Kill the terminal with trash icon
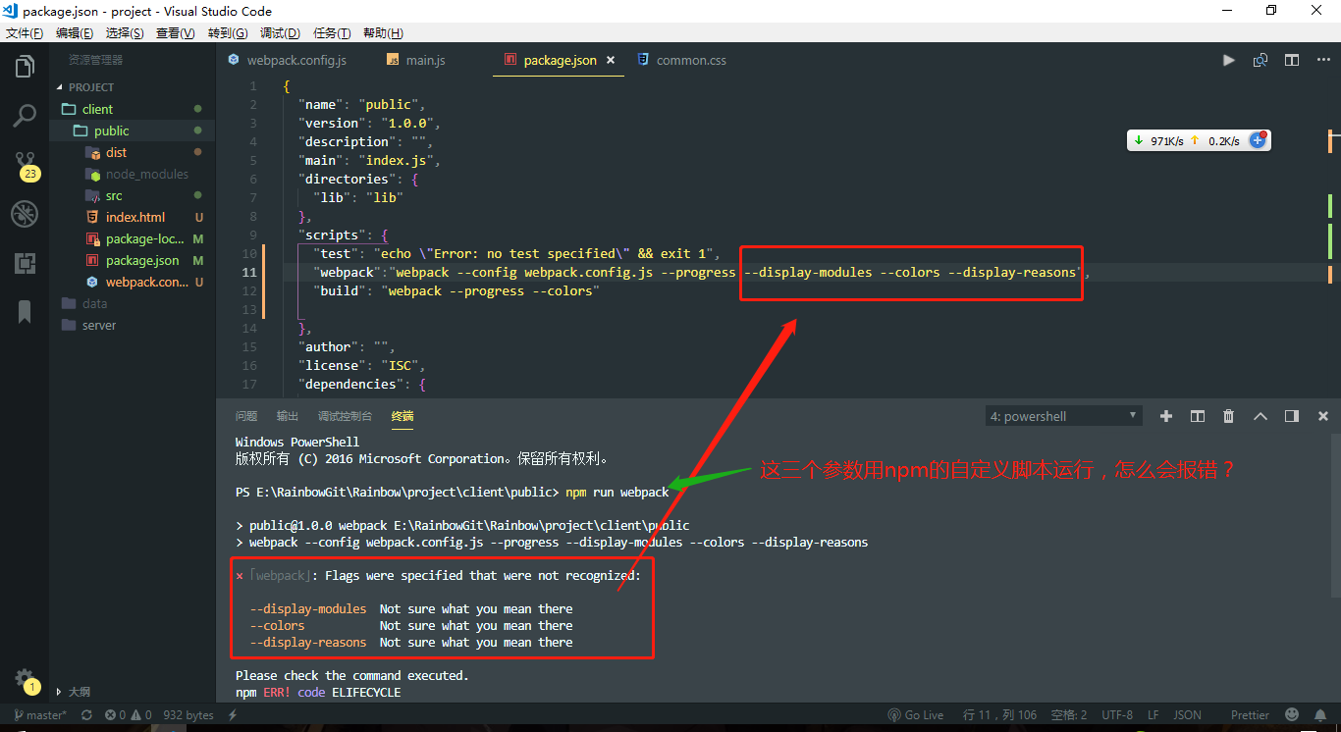 [1229, 416]
